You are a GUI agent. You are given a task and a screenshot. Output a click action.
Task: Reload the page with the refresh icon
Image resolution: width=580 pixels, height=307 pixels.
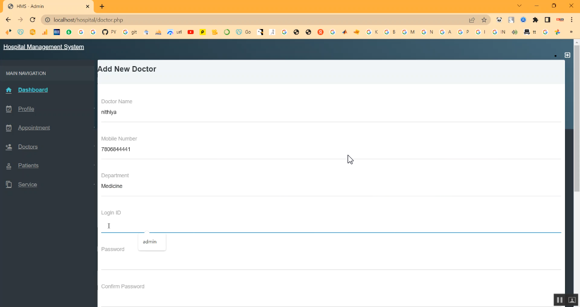point(33,20)
